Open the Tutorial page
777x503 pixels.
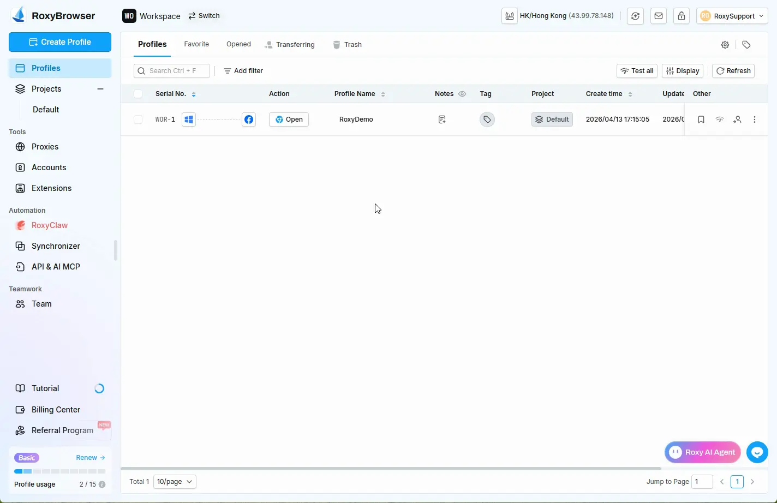click(x=60, y=388)
